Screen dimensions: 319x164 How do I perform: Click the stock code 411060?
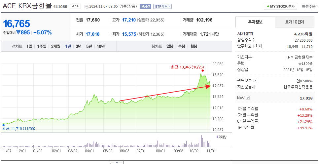[x=60, y=7]
